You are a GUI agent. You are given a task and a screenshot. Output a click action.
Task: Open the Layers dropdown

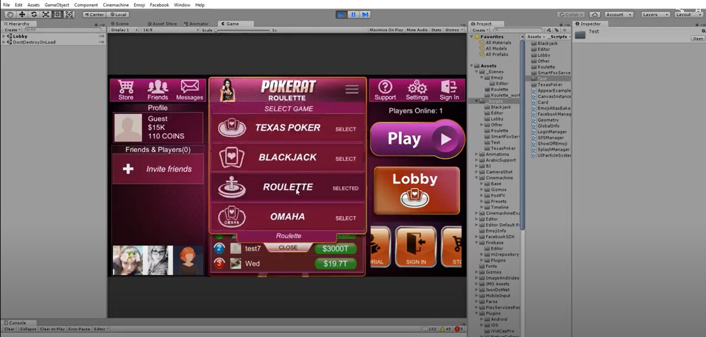point(655,14)
